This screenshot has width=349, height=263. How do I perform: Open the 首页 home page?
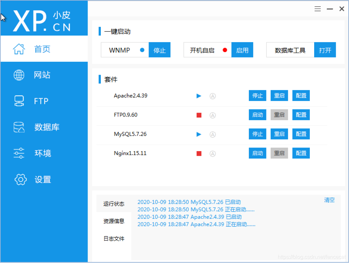point(42,48)
